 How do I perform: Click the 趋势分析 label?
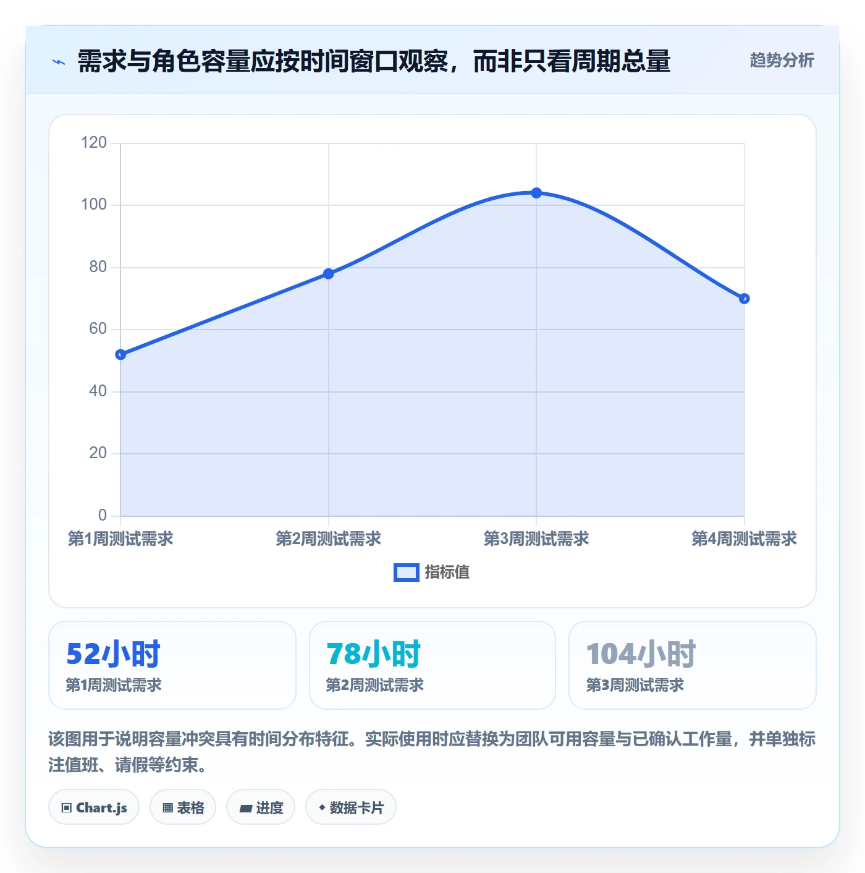pyautogui.click(x=782, y=60)
